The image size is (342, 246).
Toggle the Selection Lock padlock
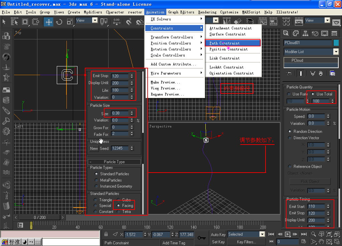[x=106, y=234]
